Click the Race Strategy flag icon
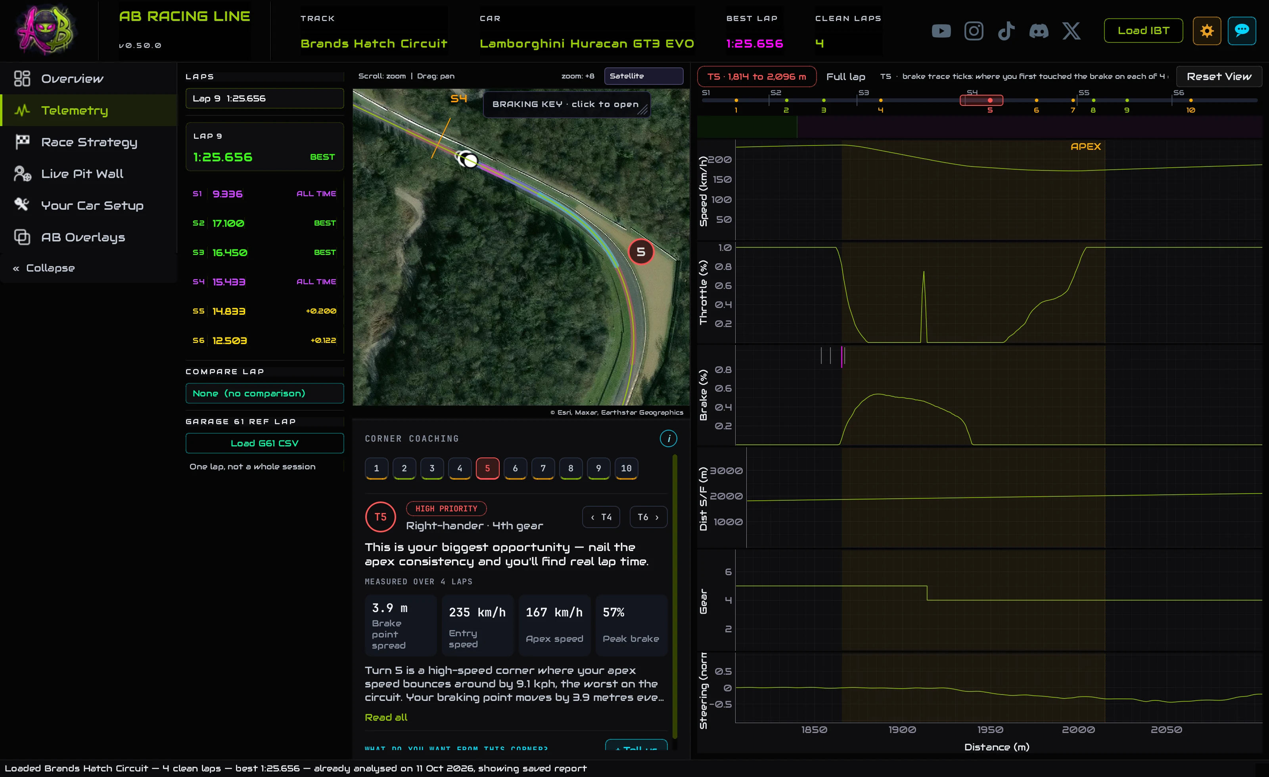 (x=22, y=142)
